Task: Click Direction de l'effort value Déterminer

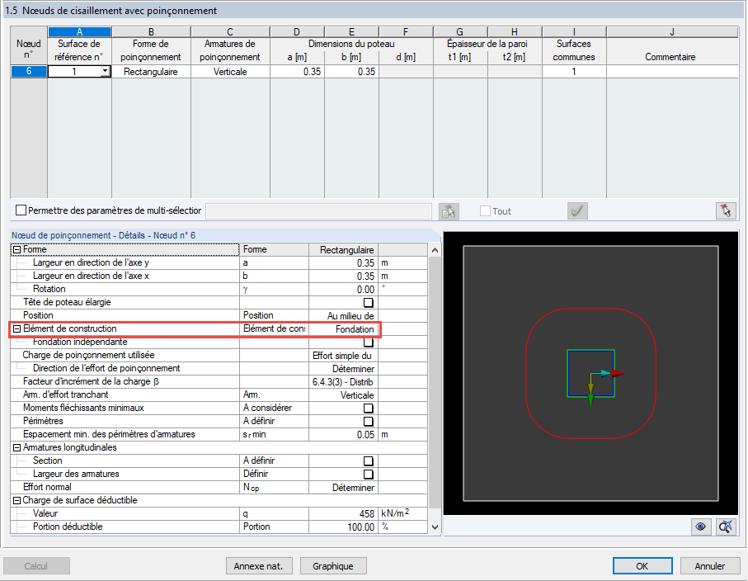Action: [343, 369]
